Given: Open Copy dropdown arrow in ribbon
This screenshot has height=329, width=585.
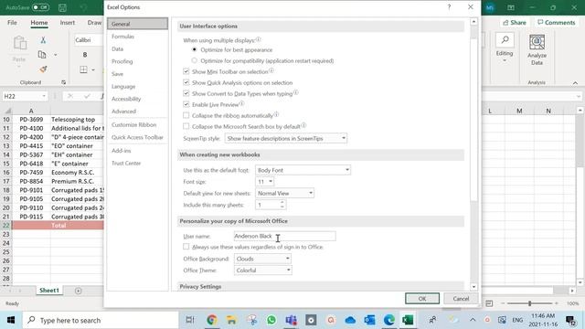Looking at the screenshot, I should pos(55,55).
